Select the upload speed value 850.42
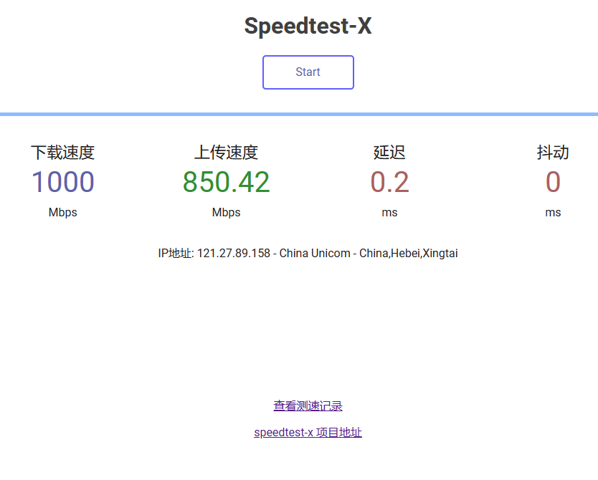Screen dimensions: 598x480 pos(226,182)
